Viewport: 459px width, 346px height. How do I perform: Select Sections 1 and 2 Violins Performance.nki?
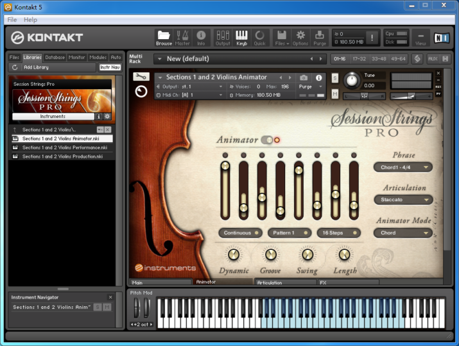pos(64,147)
